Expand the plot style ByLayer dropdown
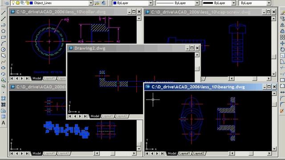 pyautogui.click(x=269, y=3)
